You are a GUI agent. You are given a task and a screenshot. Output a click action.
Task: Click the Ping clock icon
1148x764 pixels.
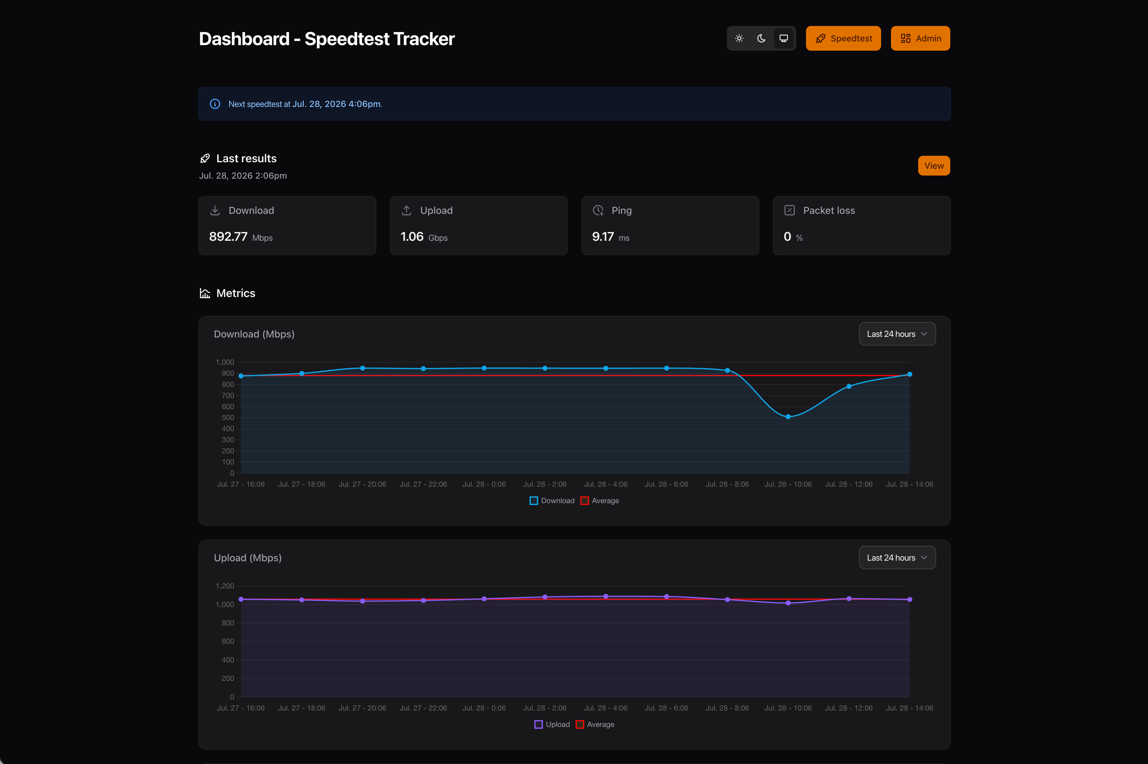pyautogui.click(x=598, y=210)
